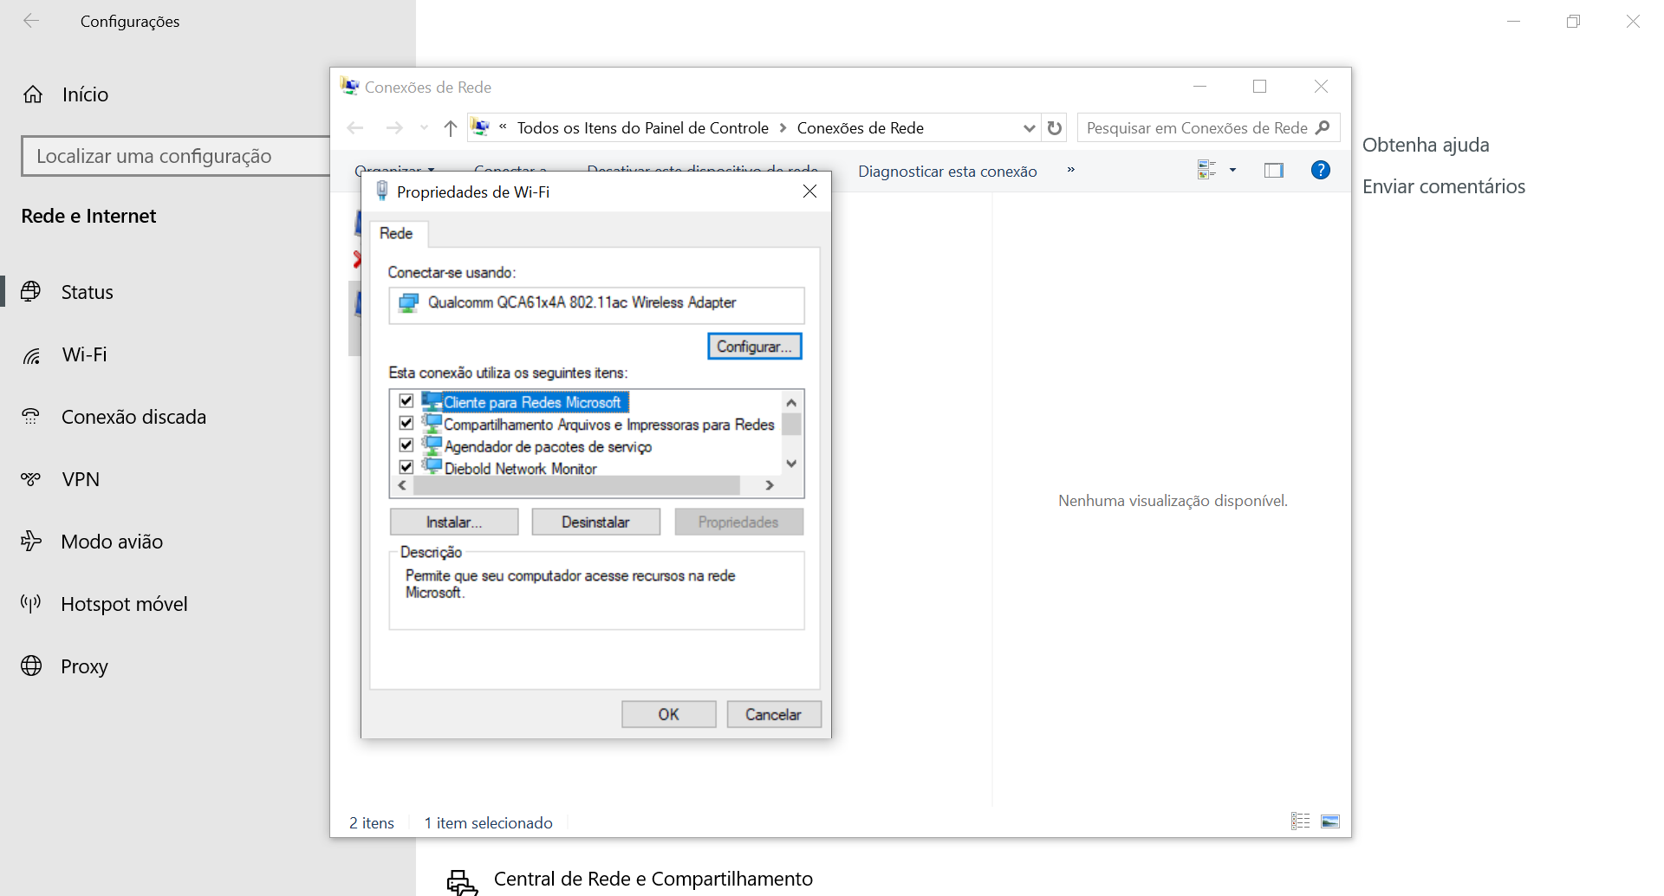
Task: Open help with blue question icon
Action: pos(1321,170)
